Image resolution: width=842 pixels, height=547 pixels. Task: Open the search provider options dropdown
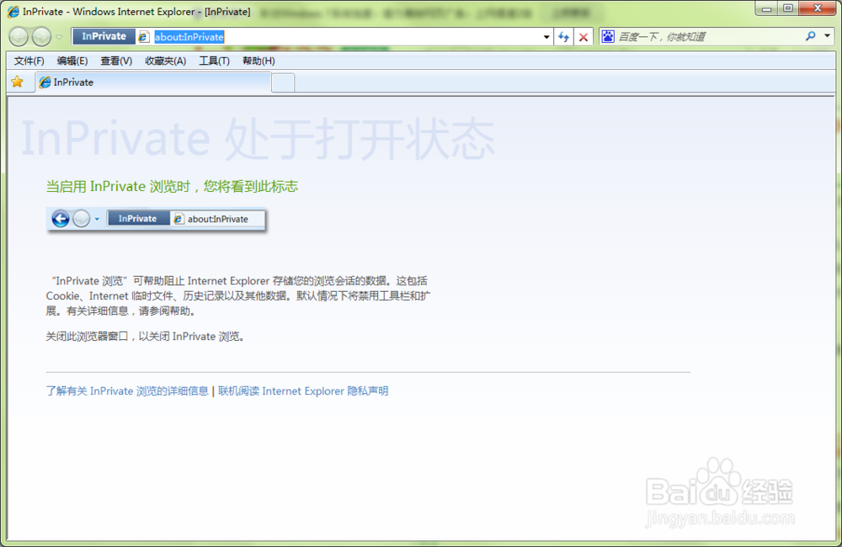point(827,36)
